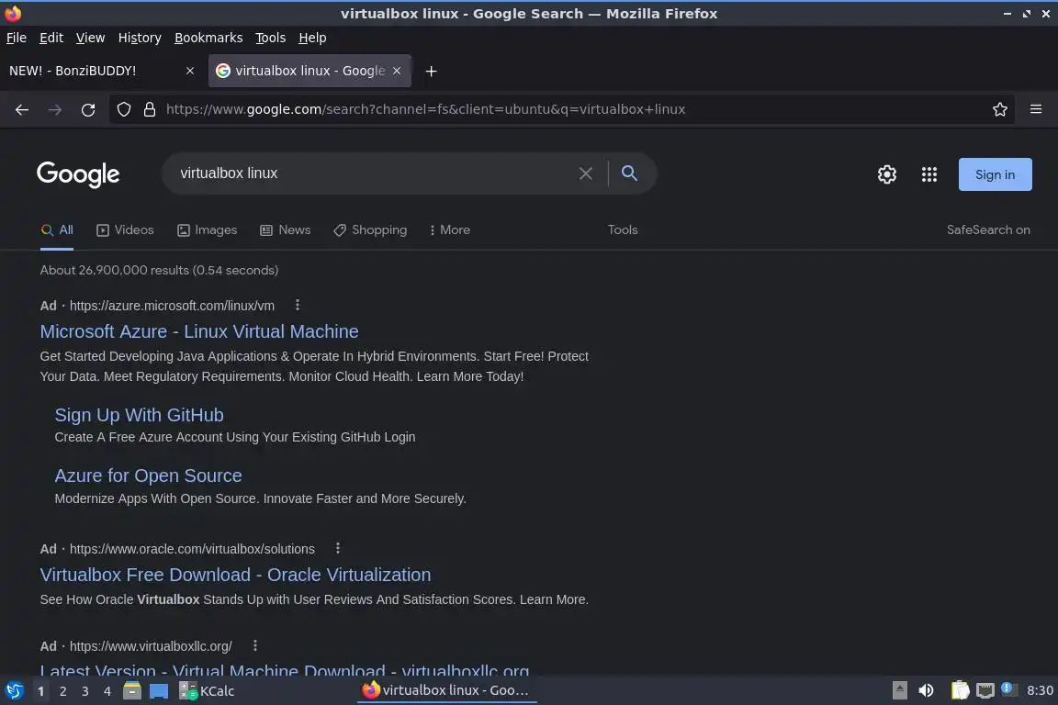The height and width of the screenshot is (705, 1058).
Task: Switch to virtual desktop 4
Action: point(107,691)
